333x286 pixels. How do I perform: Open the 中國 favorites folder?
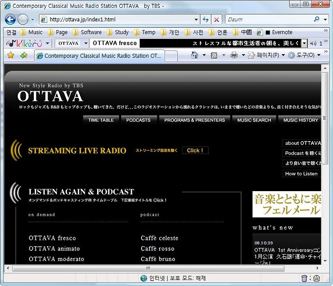242,32
